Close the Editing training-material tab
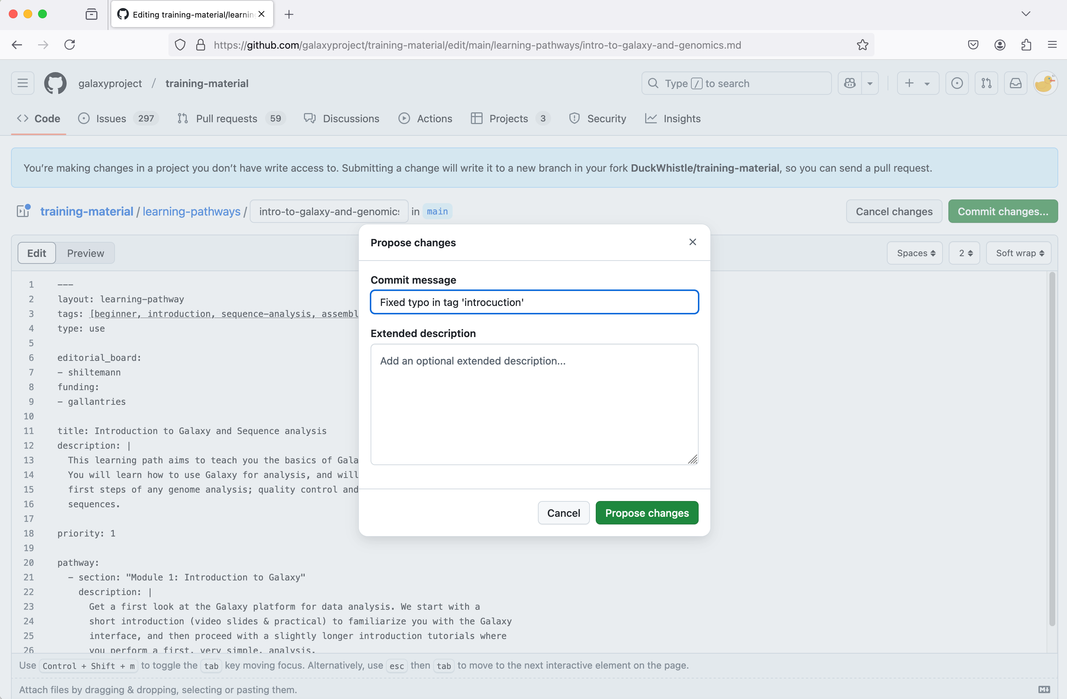 tap(261, 14)
